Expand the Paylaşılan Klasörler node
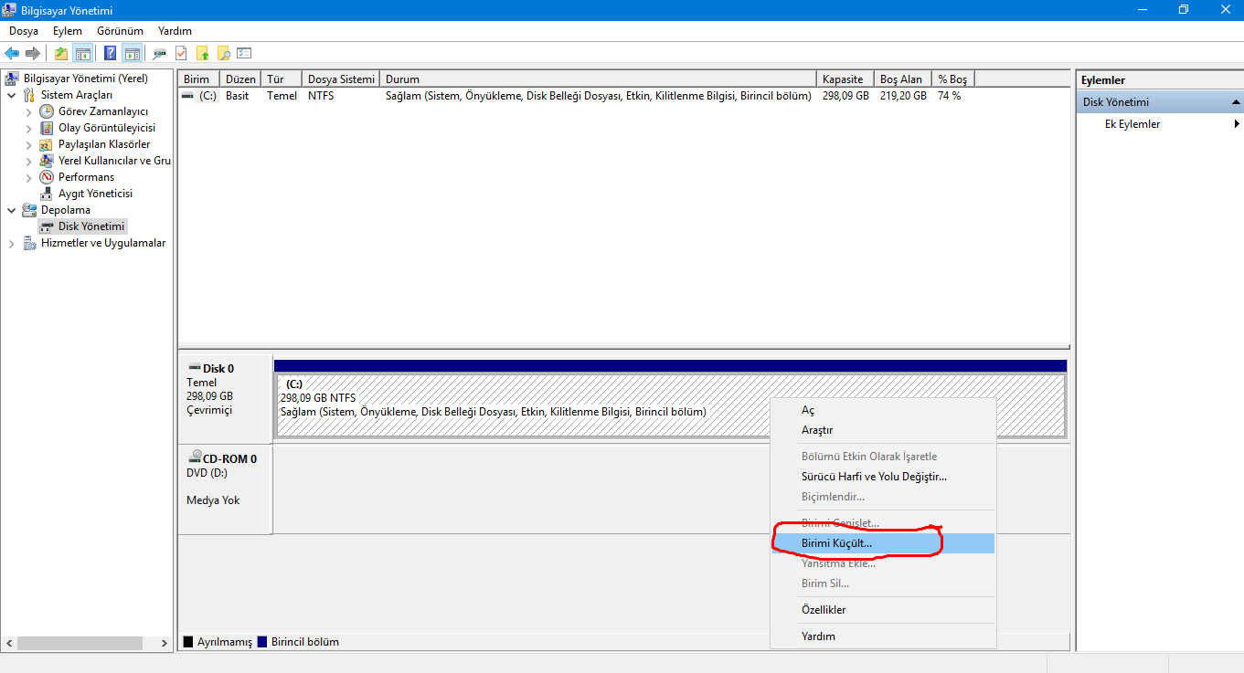The width and height of the screenshot is (1244, 673). pos(28,144)
